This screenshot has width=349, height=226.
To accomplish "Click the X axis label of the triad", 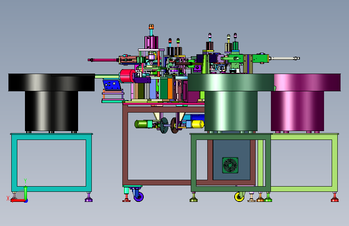I will coord(8,198).
